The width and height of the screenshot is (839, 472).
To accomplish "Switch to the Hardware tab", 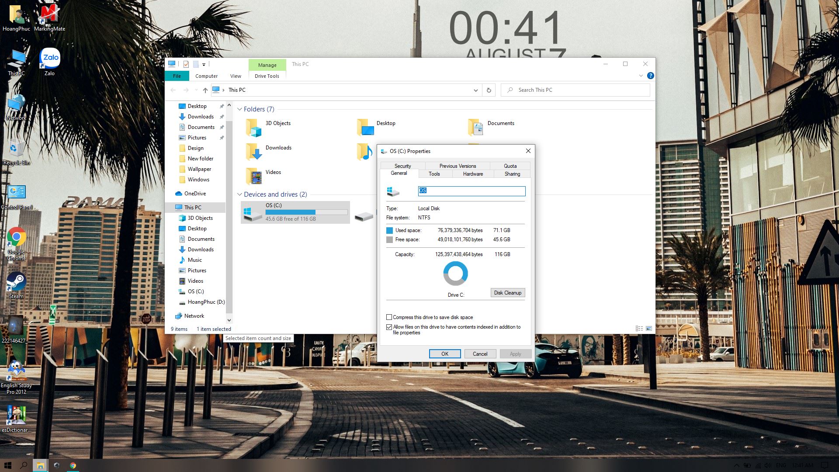I will click(473, 174).
